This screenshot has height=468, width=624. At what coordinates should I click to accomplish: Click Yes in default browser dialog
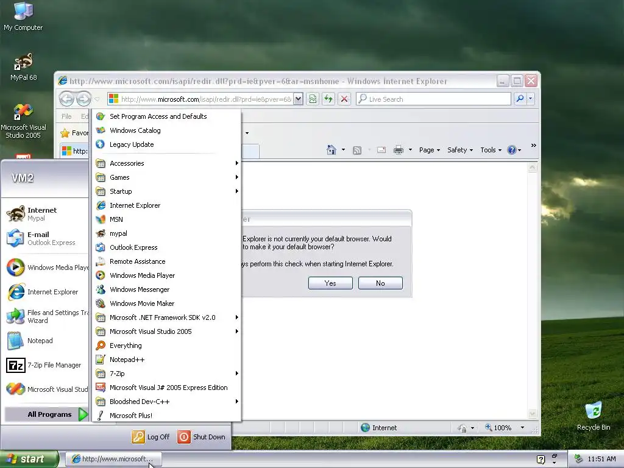(330, 283)
